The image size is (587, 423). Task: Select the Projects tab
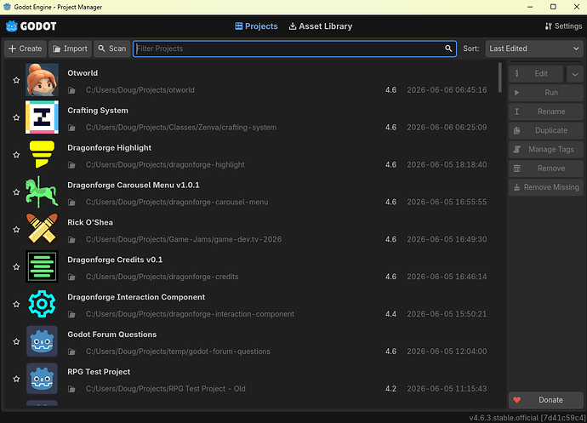(x=256, y=26)
